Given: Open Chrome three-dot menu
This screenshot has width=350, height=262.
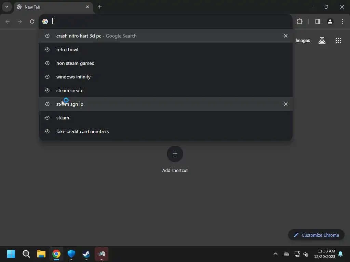Looking at the screenshot, I should point(342,21).
